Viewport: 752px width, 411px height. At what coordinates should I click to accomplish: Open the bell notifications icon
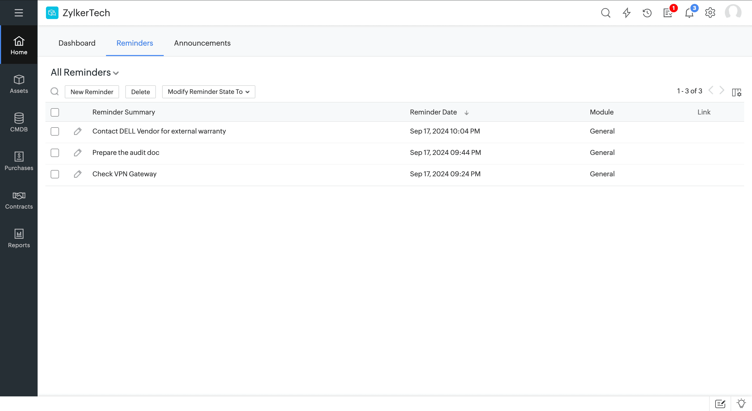689,13
